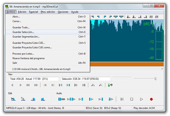Select Guardar Segmentación... menu entry

pos(48,37)
